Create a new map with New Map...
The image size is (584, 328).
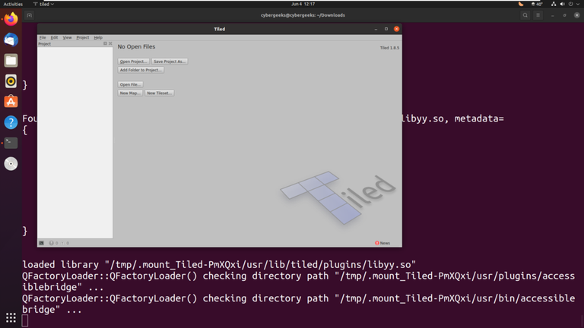[x=130, y=93]
